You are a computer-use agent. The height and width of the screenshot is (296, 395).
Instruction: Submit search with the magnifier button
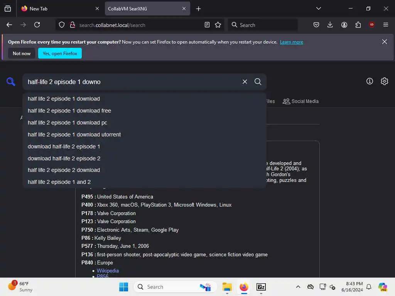[258, 82]
